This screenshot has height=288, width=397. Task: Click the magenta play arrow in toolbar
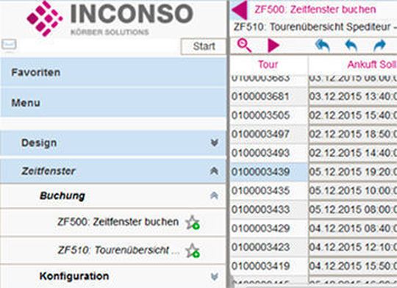[x=273, y=46]
